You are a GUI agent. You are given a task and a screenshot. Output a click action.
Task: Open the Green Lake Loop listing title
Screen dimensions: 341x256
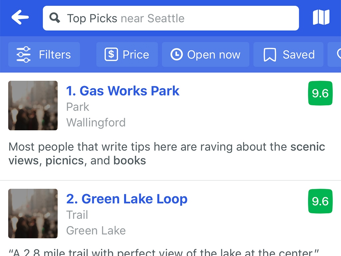tap(127, 199)
